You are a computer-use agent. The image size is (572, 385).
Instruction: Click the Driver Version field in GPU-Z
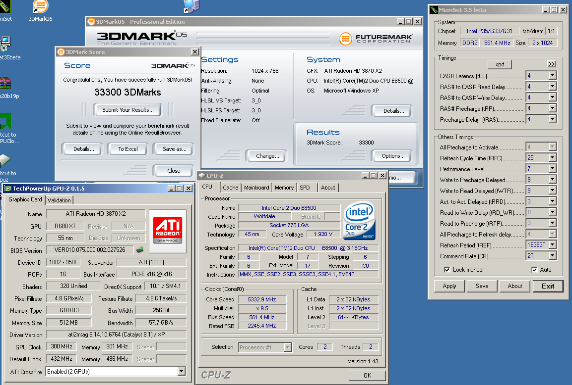coord(117,335)
